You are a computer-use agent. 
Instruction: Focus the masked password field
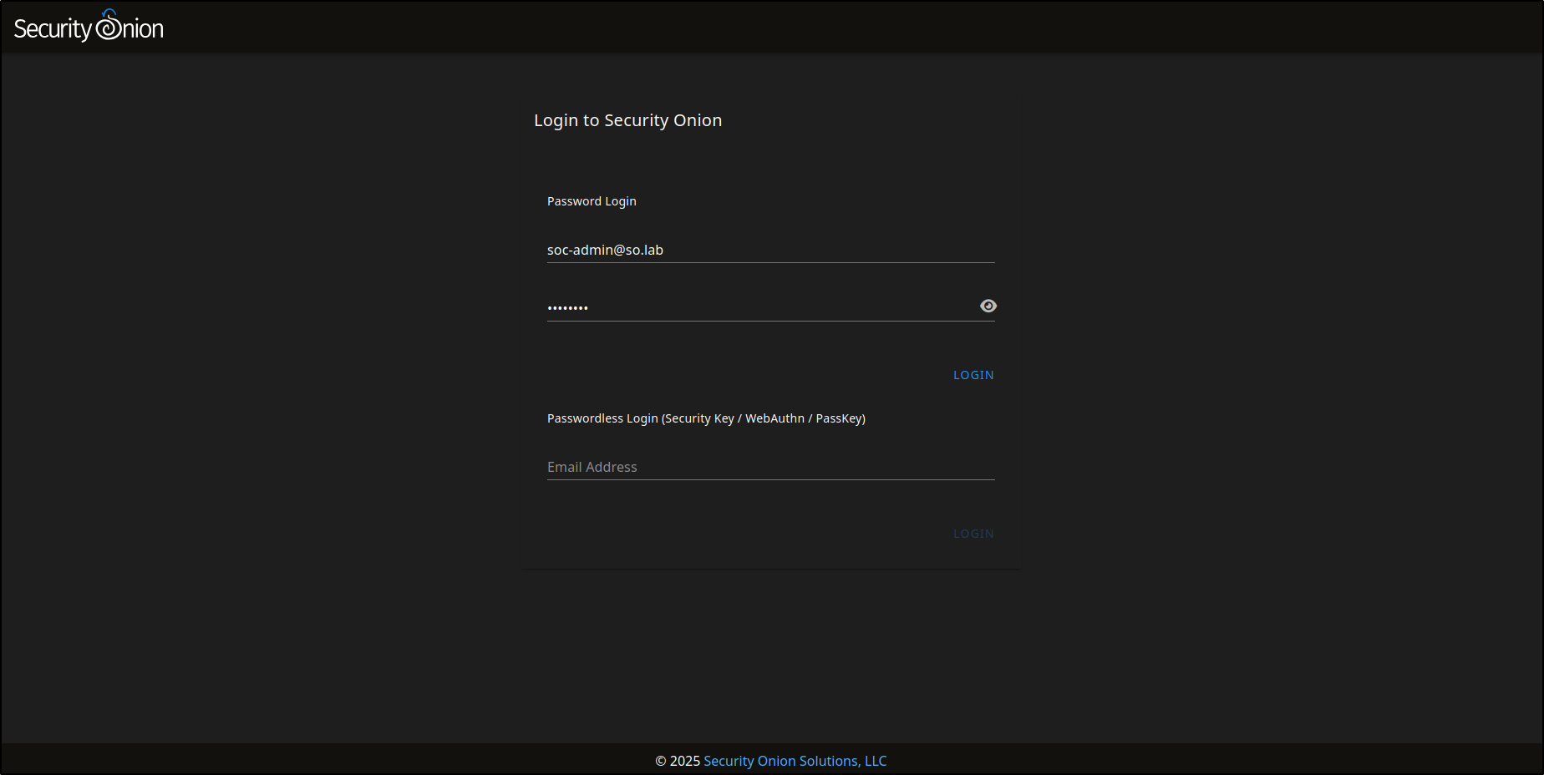(x=752, y=307)
